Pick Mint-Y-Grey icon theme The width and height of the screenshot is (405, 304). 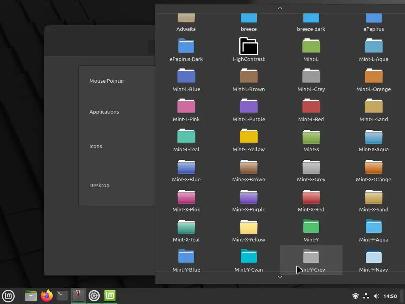[x=311, y=260]
